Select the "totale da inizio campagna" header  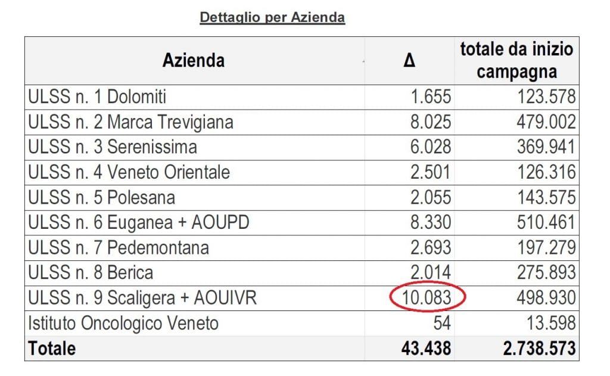tap(516, 60)
